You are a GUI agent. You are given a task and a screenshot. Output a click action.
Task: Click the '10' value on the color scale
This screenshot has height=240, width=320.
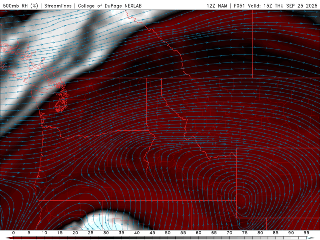44,233
